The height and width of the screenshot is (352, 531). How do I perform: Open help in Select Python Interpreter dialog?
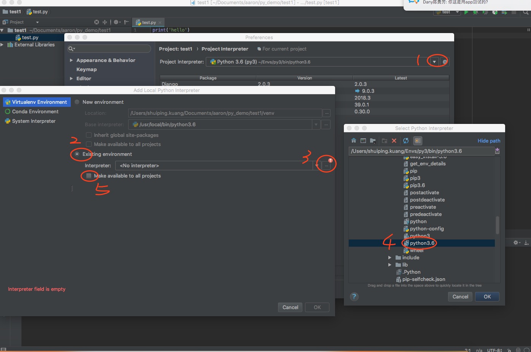(x=354, y=297)
